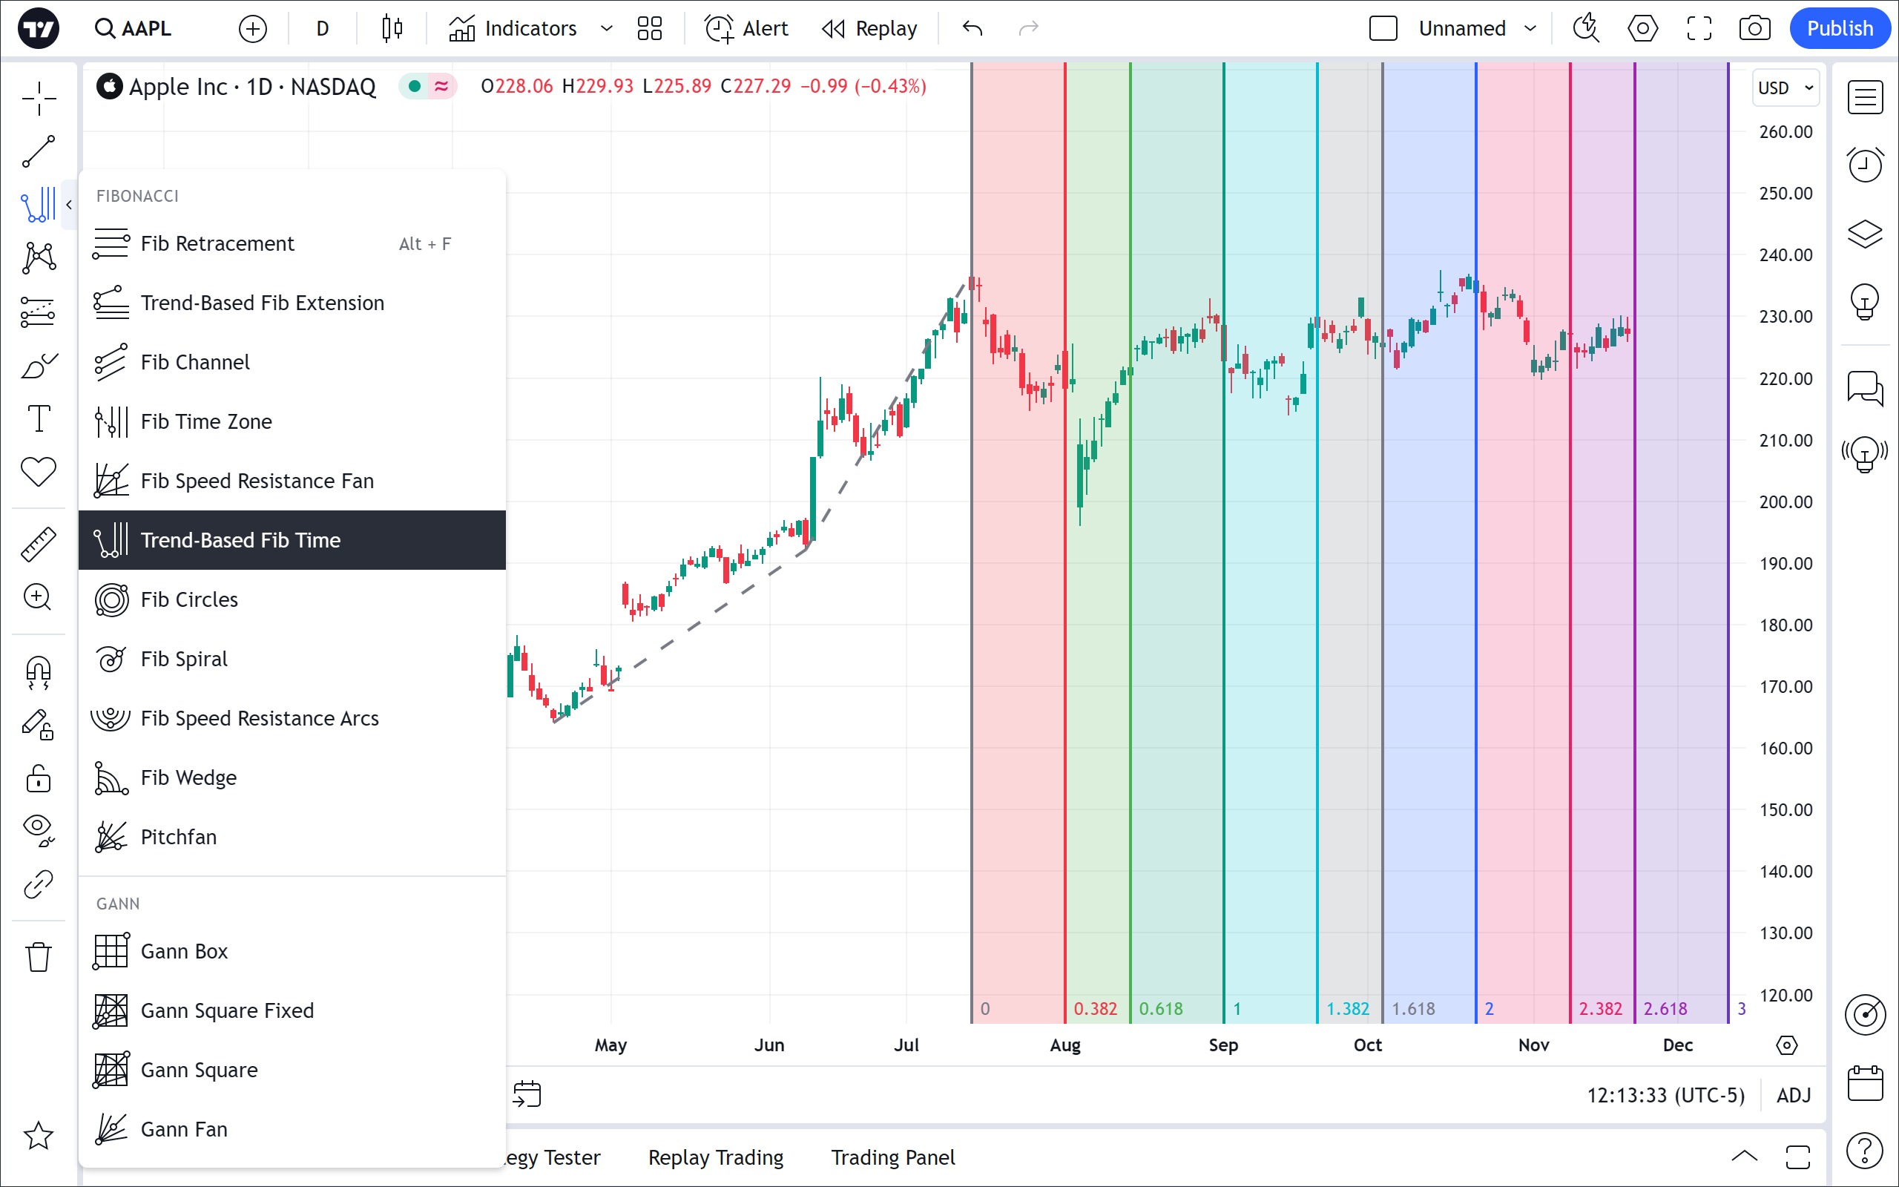Image resolution: width=1899 pixels, height=1187 pixels.
Task: Open the icons and favorites heart tool
Action: pyautogui.click(x=39, y=472)
